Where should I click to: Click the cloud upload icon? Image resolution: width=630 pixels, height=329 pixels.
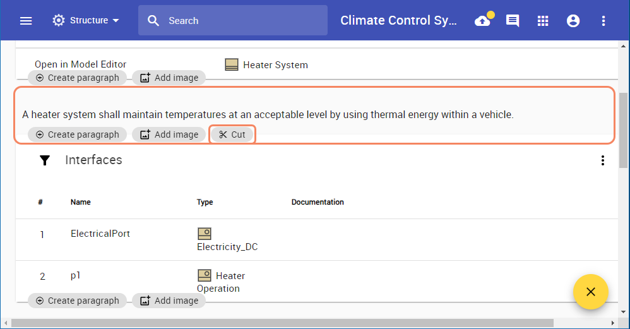[x=483, y=21]
